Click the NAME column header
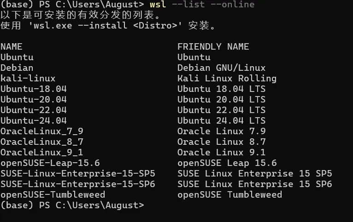 (12, 46)
